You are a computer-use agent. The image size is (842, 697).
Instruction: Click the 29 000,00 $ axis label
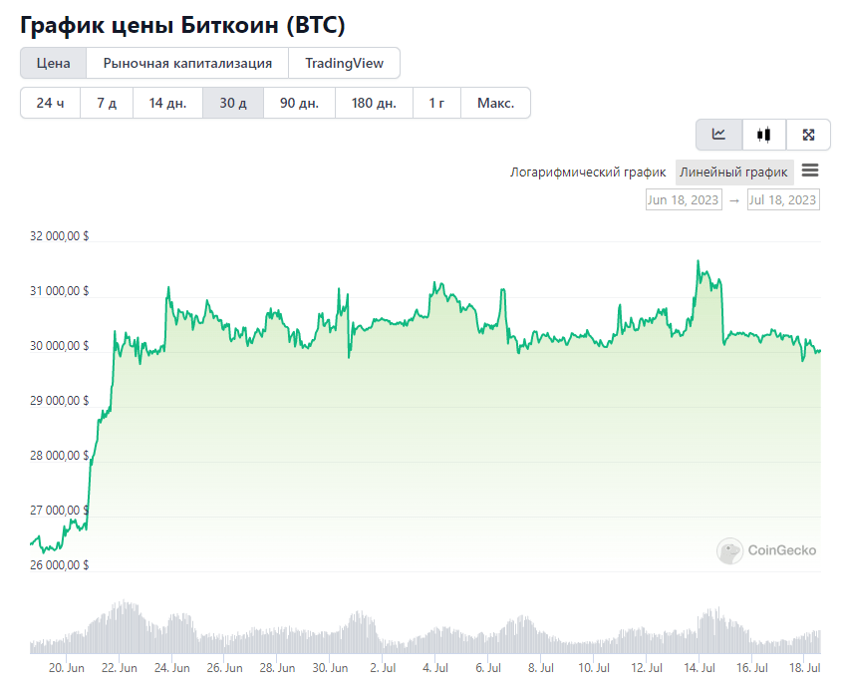click(59, 401)
